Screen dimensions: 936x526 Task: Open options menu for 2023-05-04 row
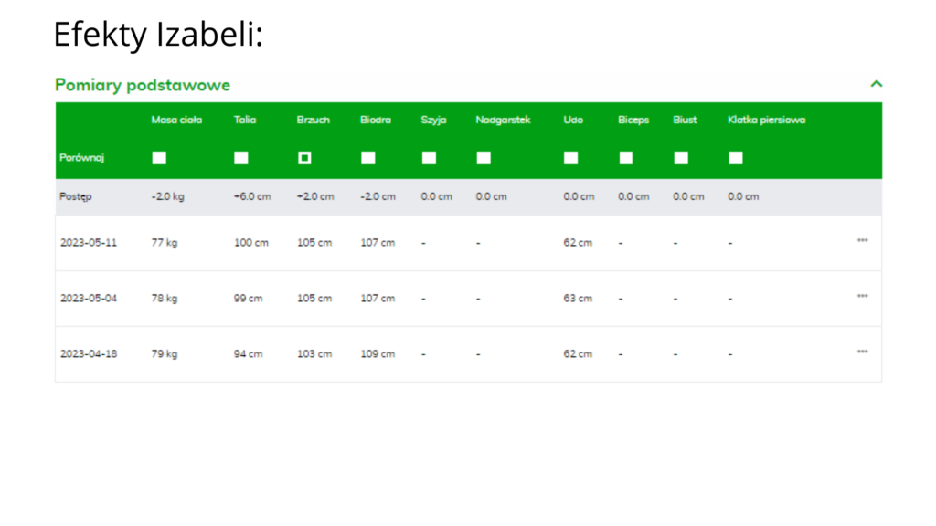862,297
